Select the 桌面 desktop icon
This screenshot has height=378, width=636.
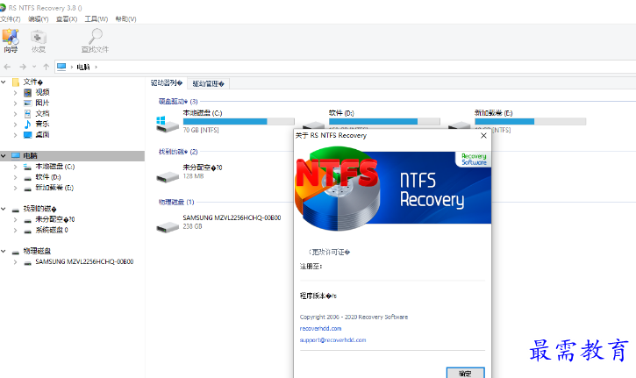tap(27, 135)
